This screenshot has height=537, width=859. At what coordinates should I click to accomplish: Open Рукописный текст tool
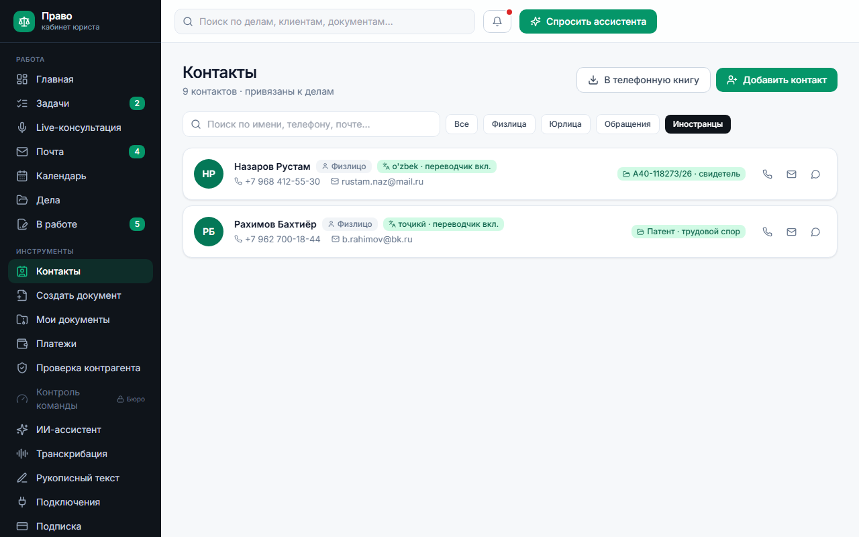click(81, 478)
